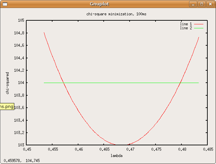
Task: Click the 0.485 tick label on x-axis
Action: [x=208, y=150]
